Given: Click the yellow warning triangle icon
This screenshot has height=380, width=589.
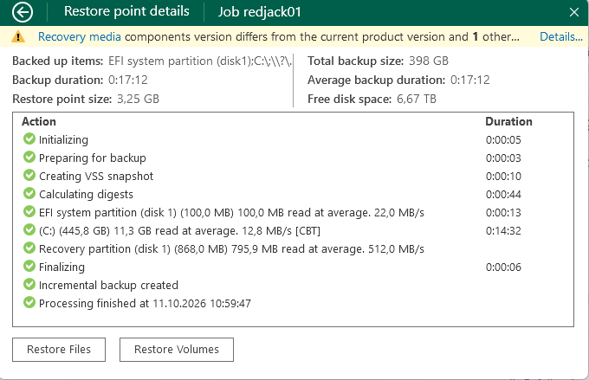Looking at the screenshot, I should click(18, 37).
